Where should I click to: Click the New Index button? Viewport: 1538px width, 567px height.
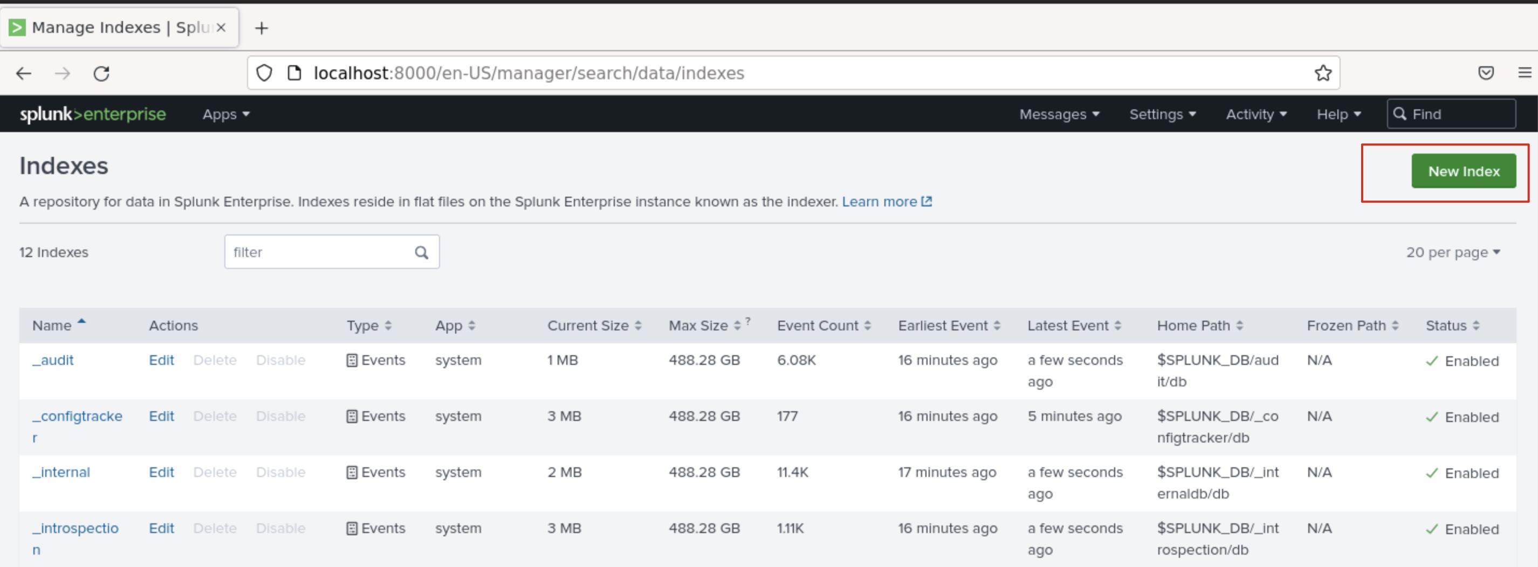point(1464,171)
